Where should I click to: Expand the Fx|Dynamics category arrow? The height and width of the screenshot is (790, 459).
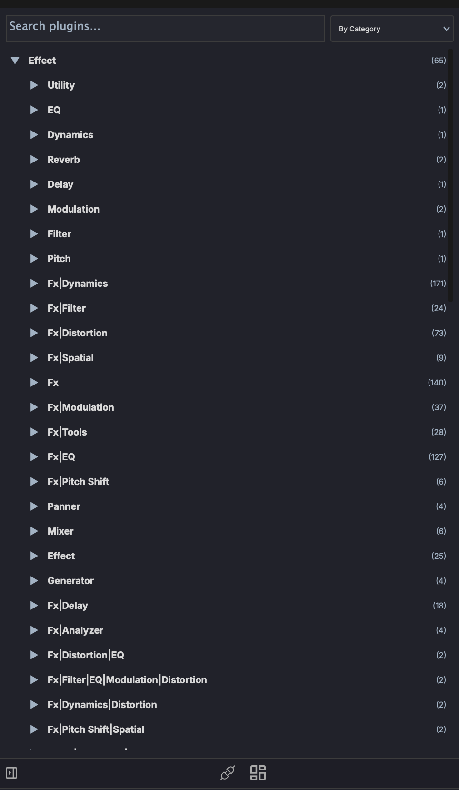click(x=34, y=284)
